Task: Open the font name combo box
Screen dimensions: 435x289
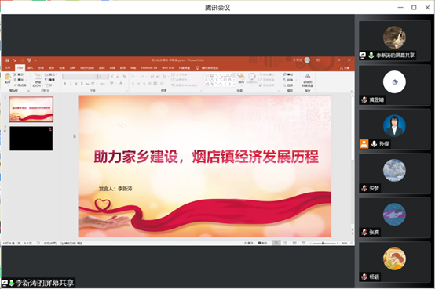Action: [79, 76]
